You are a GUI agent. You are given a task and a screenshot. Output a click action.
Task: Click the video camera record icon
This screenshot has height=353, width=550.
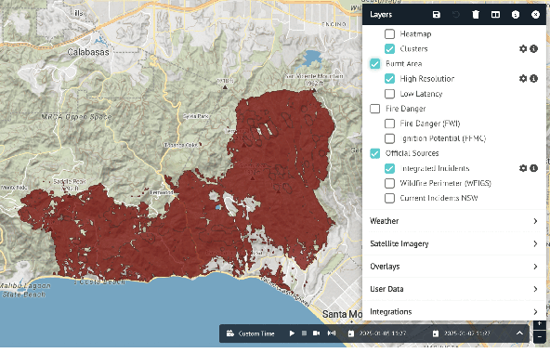coord(316,333)
